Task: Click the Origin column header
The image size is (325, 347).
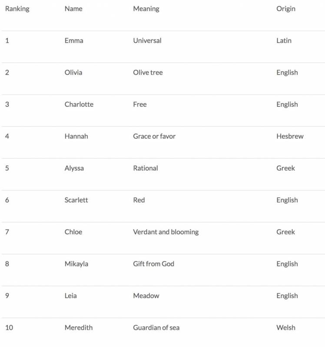Action: click(285, 9)
